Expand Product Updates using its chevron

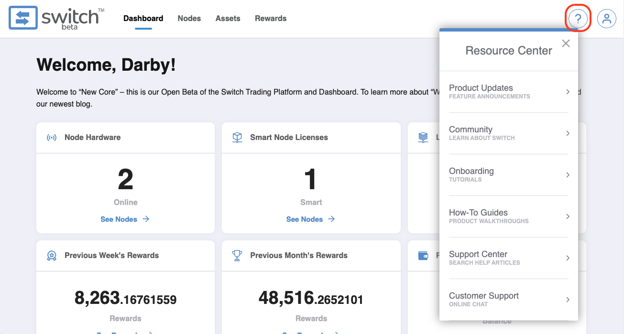[x=568, y=92]
